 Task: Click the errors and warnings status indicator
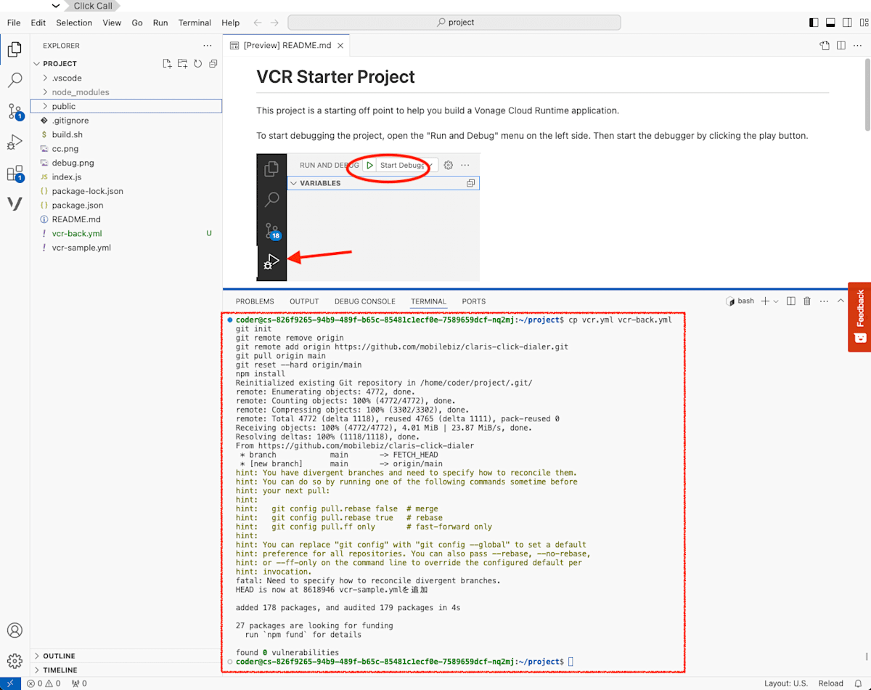click(x=45, y=683)
